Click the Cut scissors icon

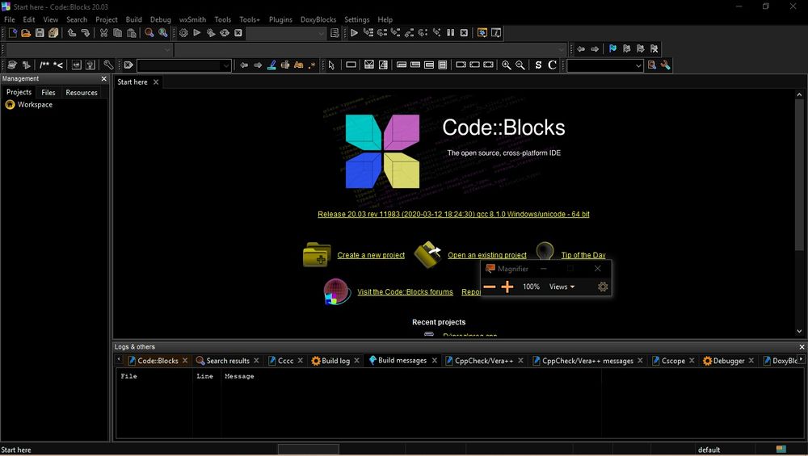pos(103,33)
